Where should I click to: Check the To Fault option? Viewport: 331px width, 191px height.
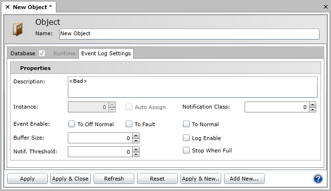click(129, 124)
